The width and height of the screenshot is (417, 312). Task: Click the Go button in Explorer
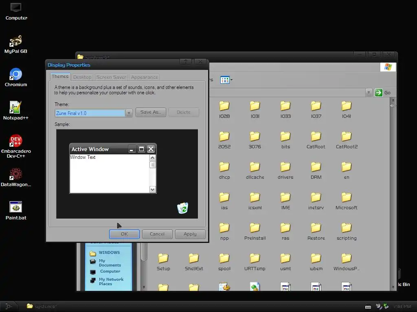(383, 93)
